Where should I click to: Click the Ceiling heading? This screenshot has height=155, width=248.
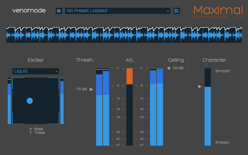176,60
